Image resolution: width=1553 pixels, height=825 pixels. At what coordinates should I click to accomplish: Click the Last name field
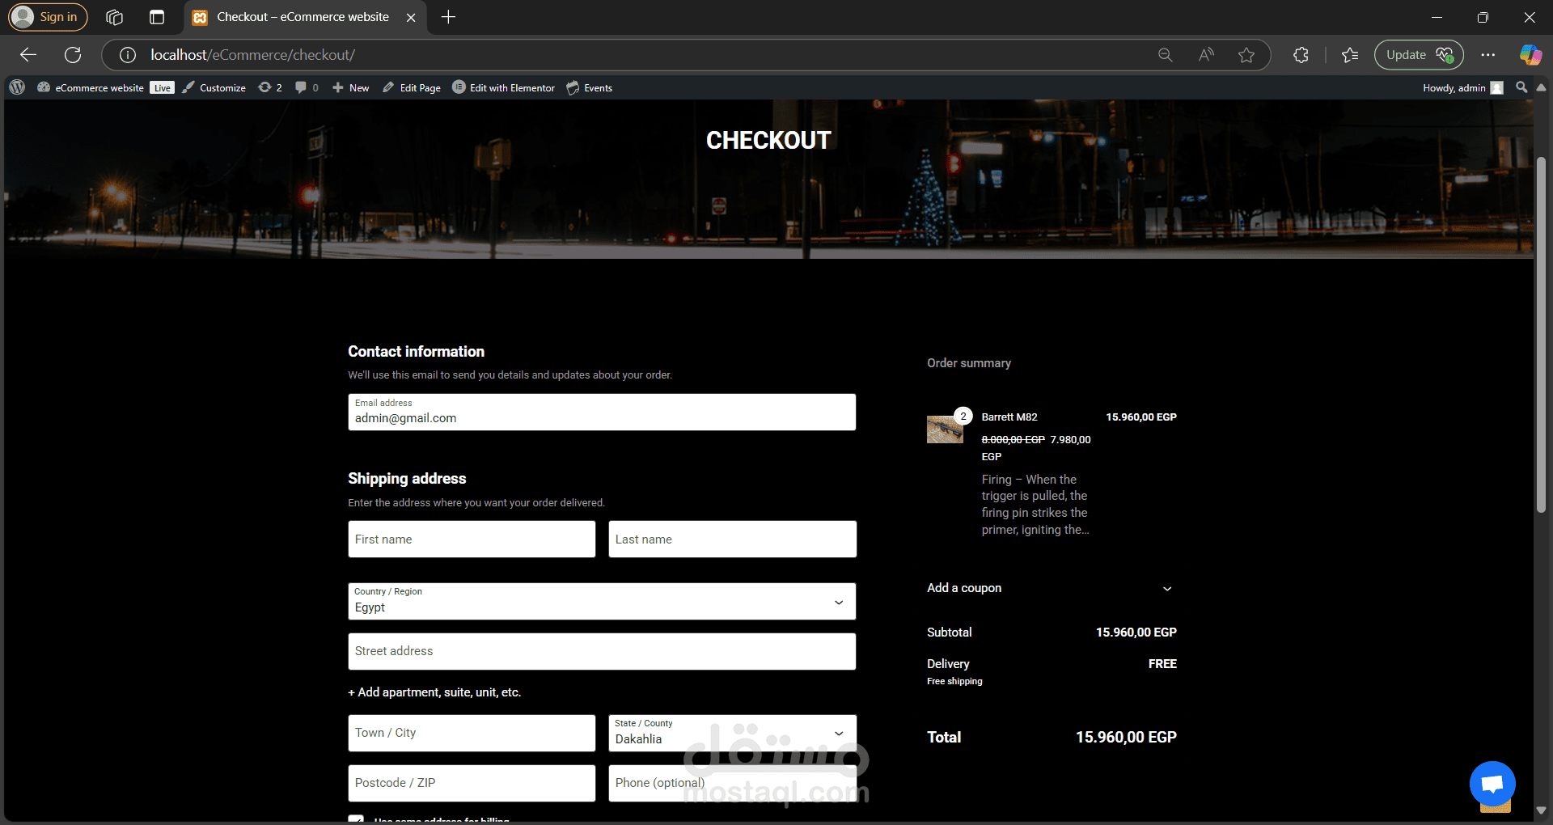click(x=732, y=539)
